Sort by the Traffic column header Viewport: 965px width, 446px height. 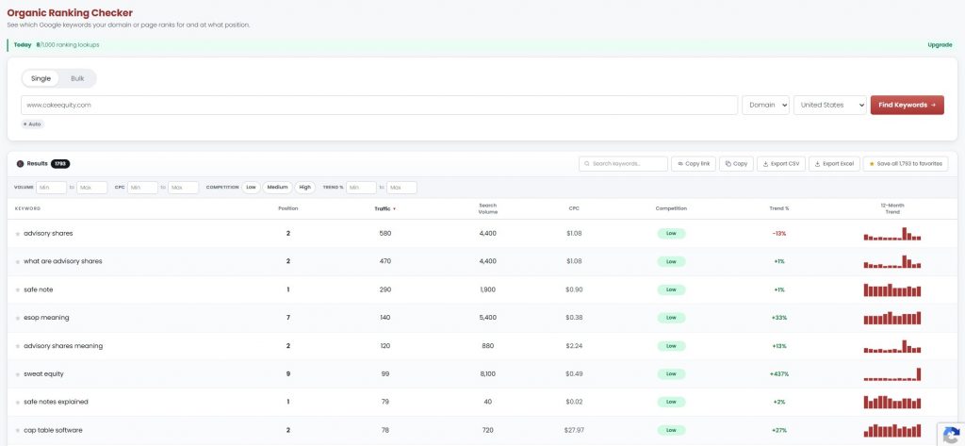coord(385,208)
